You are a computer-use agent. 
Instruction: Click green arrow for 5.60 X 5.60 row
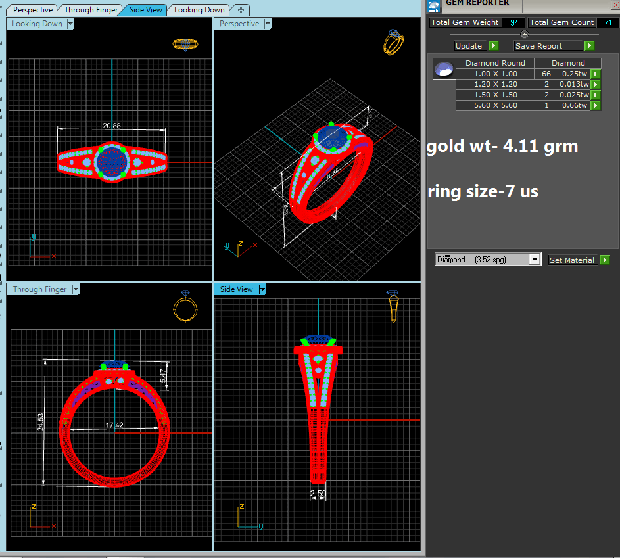tap(596, 105)
